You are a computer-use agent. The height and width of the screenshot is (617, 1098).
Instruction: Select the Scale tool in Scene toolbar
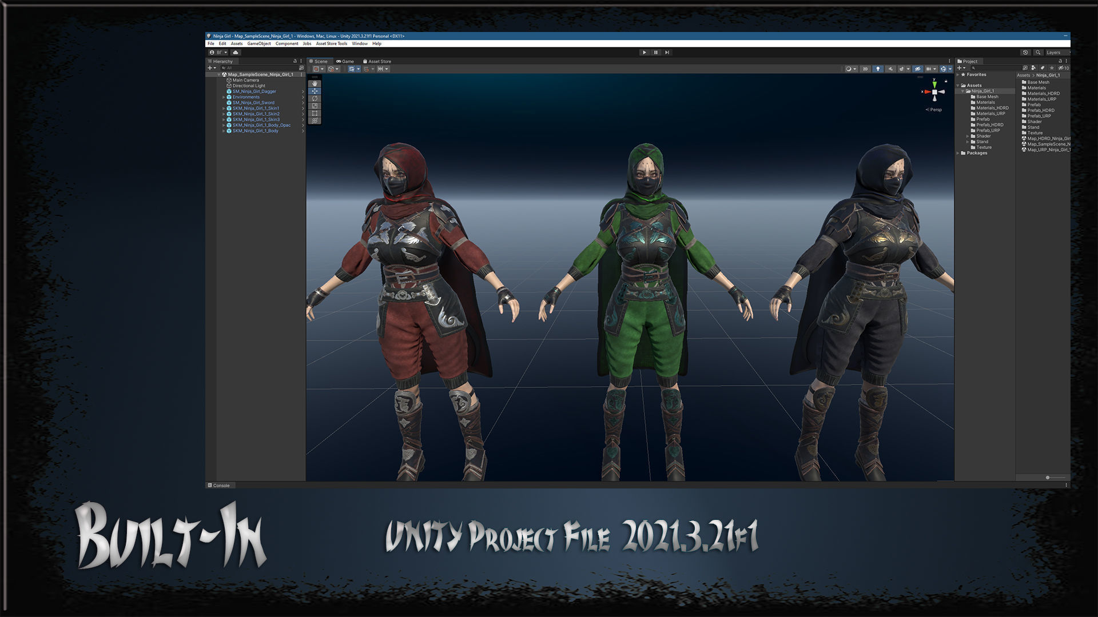point(315,106)
